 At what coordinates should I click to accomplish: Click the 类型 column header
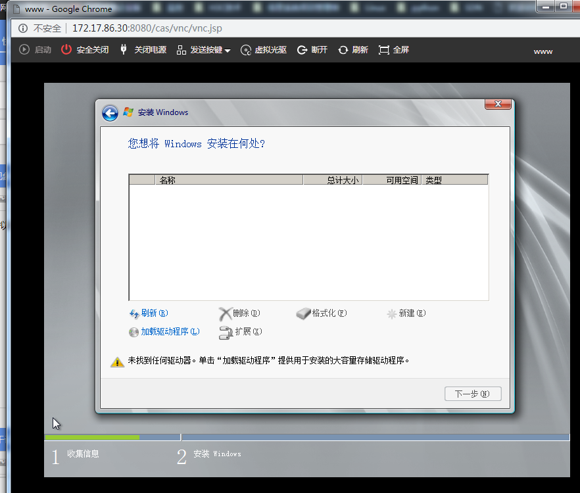pyautogui.click(x=454, y=179)
